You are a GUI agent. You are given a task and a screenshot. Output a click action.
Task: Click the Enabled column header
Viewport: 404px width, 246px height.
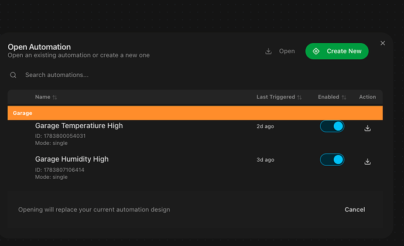pos(328,97)
